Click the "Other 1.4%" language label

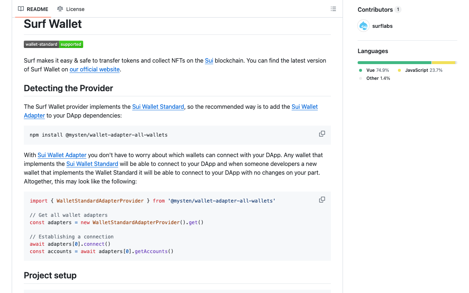[x=378, y=78]
